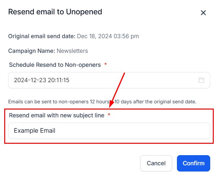Confirm the resend email
This screenshot has height=178, width=219.
coord(193,163)
